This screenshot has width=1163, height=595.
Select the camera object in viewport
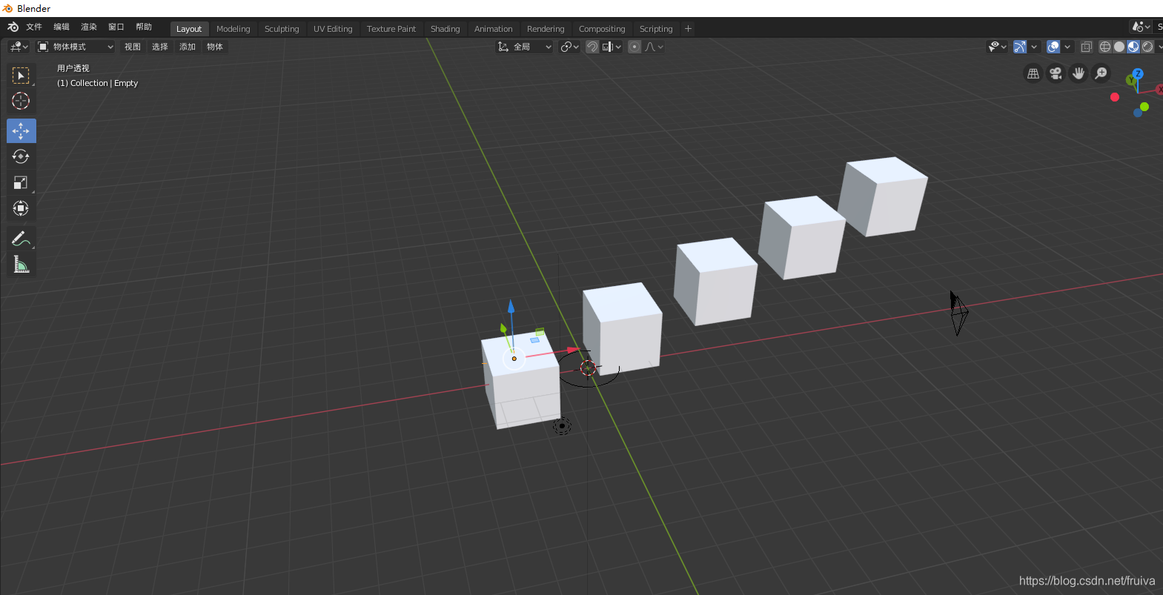pyautogui.click(x=958, y=313)
